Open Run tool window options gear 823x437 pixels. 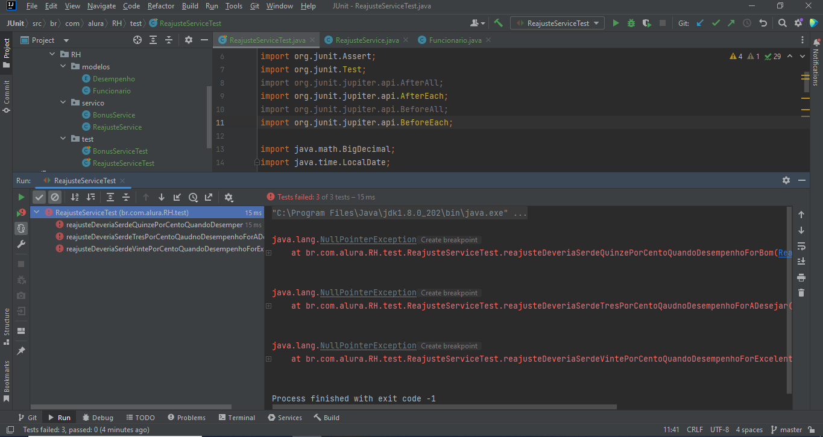coord(786,180)
